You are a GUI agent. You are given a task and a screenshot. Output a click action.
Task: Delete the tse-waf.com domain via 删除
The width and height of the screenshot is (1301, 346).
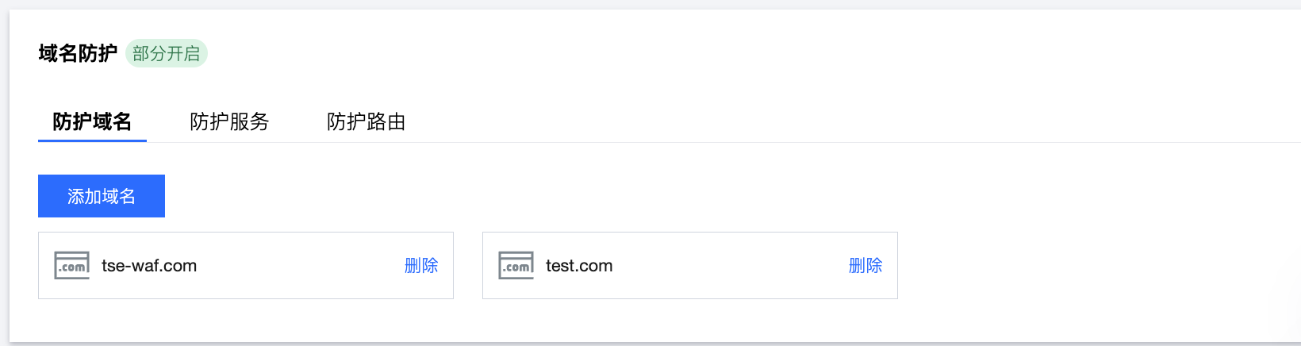421,265
